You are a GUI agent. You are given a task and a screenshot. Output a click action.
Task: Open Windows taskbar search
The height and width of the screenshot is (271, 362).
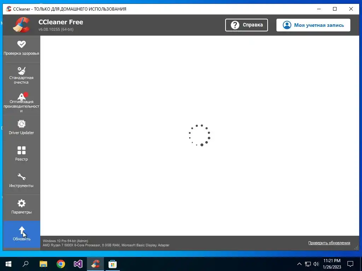point(25,264)
